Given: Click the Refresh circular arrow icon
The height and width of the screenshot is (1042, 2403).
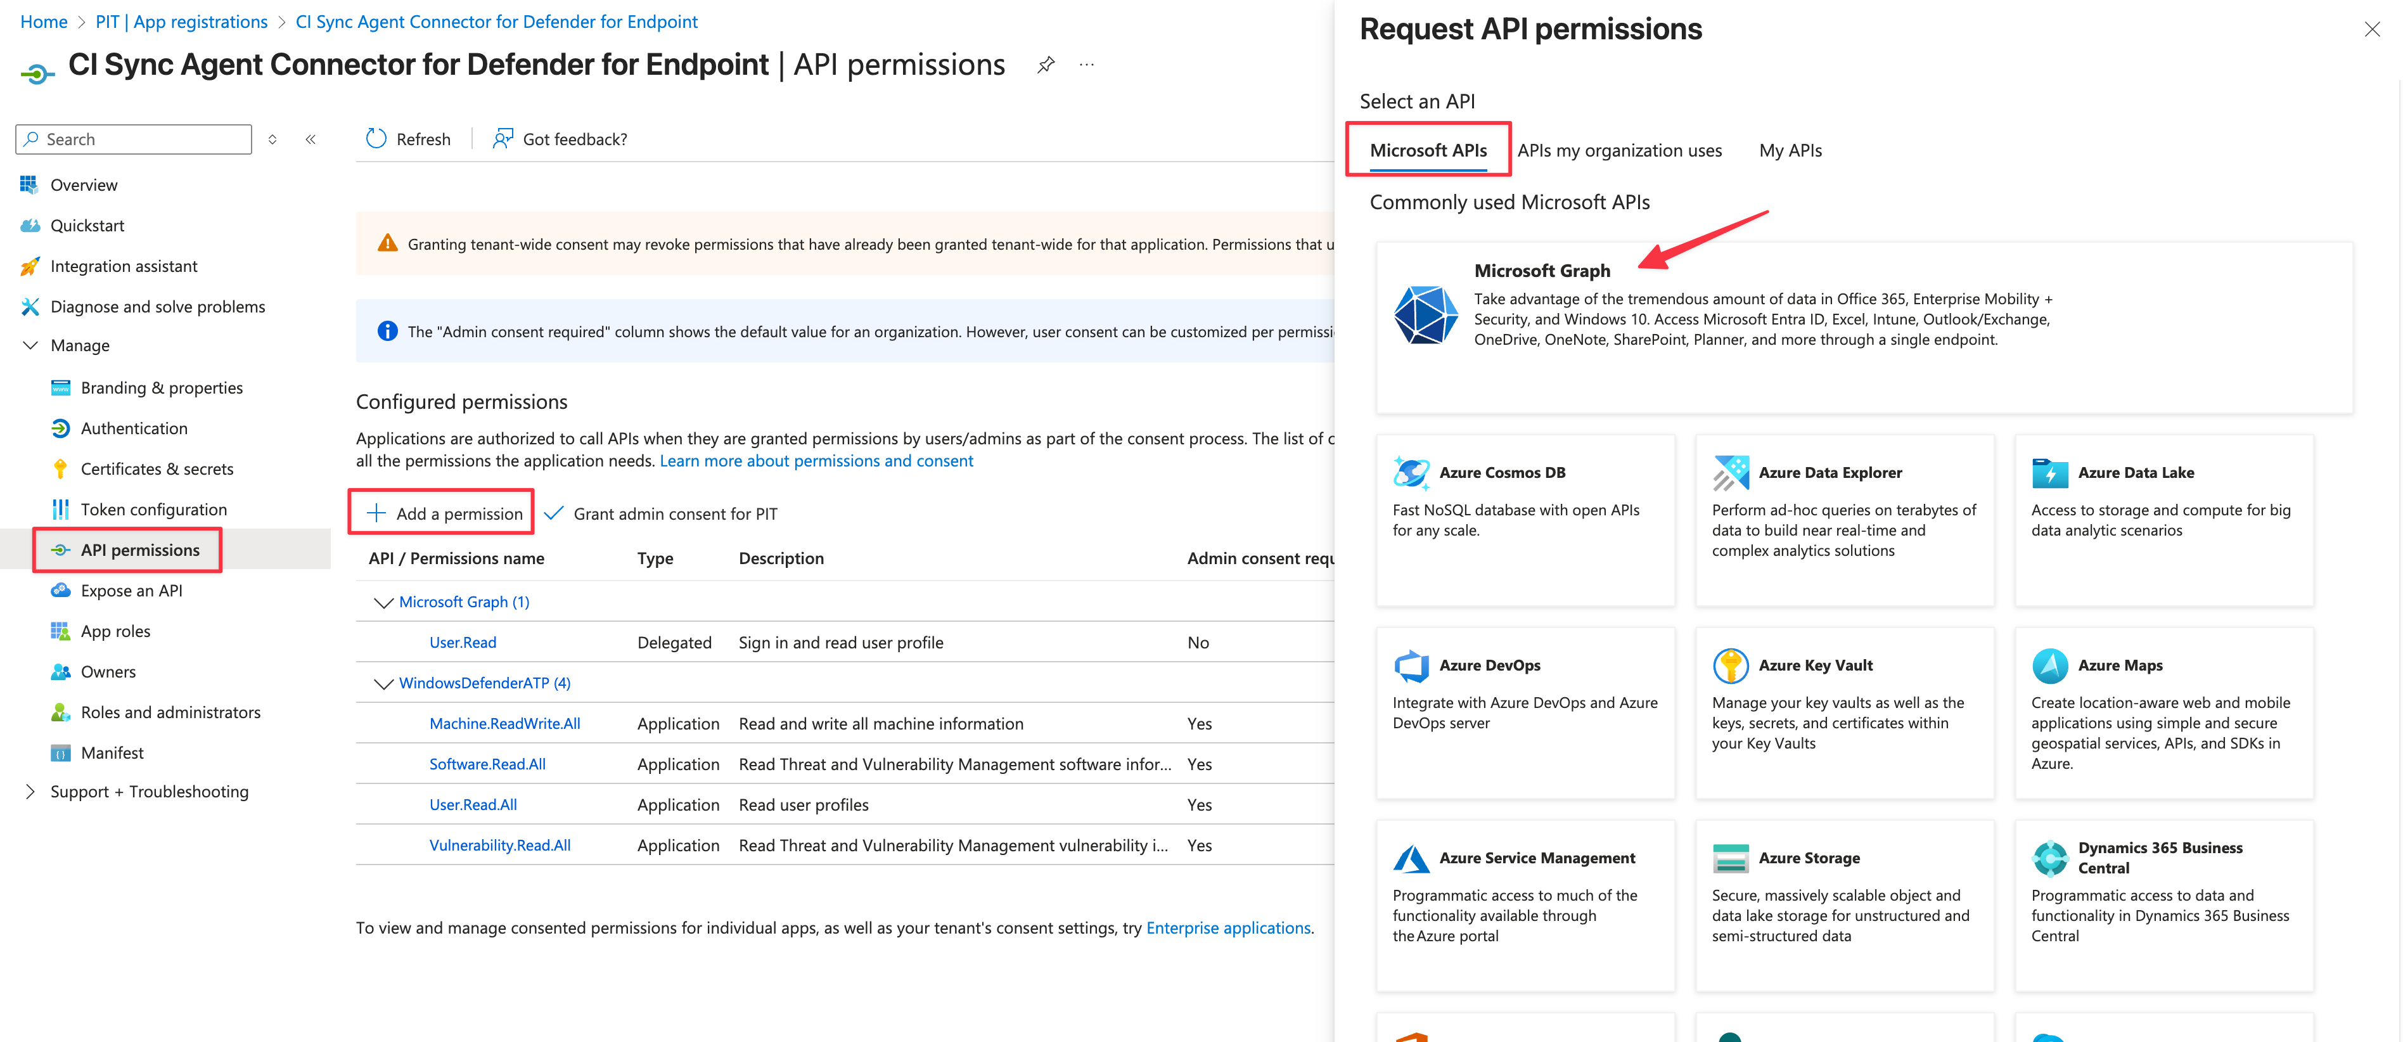Looking at the screenshot, I should (376, 139).
